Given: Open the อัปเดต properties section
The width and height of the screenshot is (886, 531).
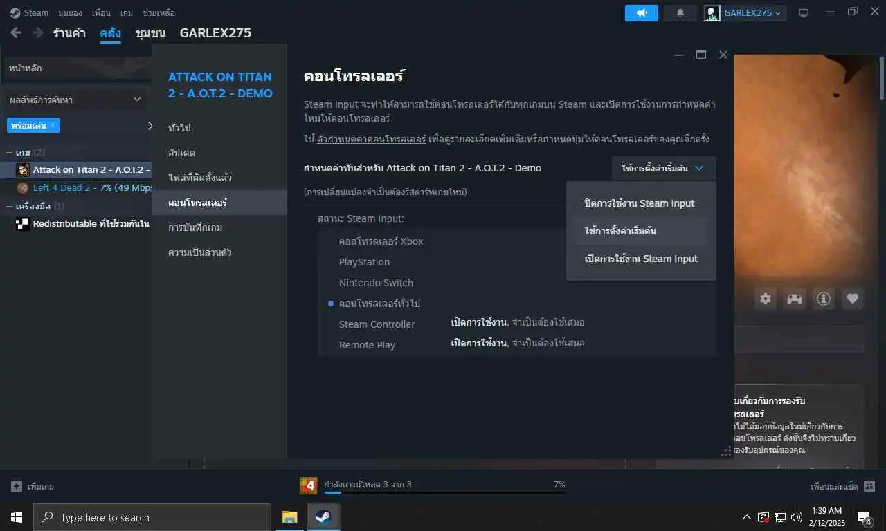Looking at the screenshot, I should pyautogui.click(x=219, y=153).
